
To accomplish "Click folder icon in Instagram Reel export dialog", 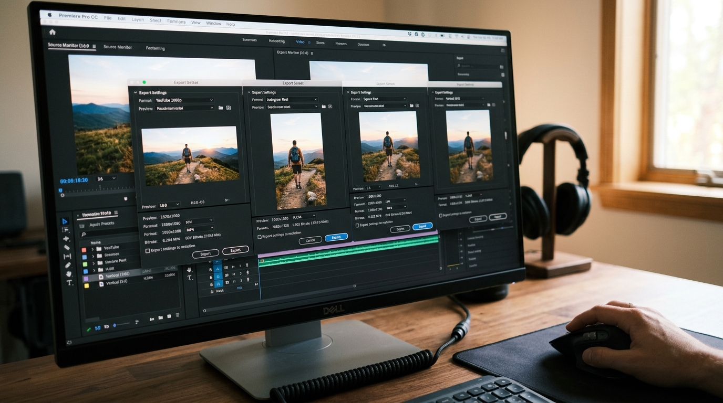I will 323,107.
